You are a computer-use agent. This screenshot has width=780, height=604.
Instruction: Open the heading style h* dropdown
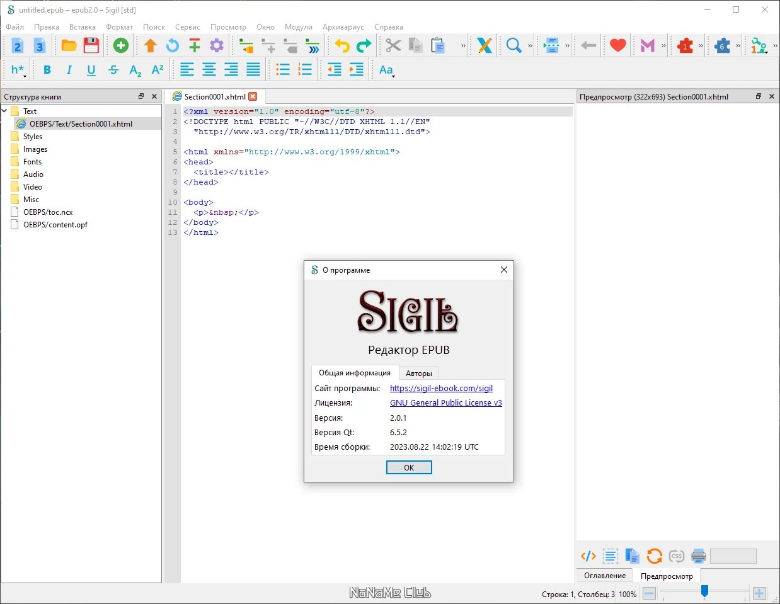click(18, 70)
